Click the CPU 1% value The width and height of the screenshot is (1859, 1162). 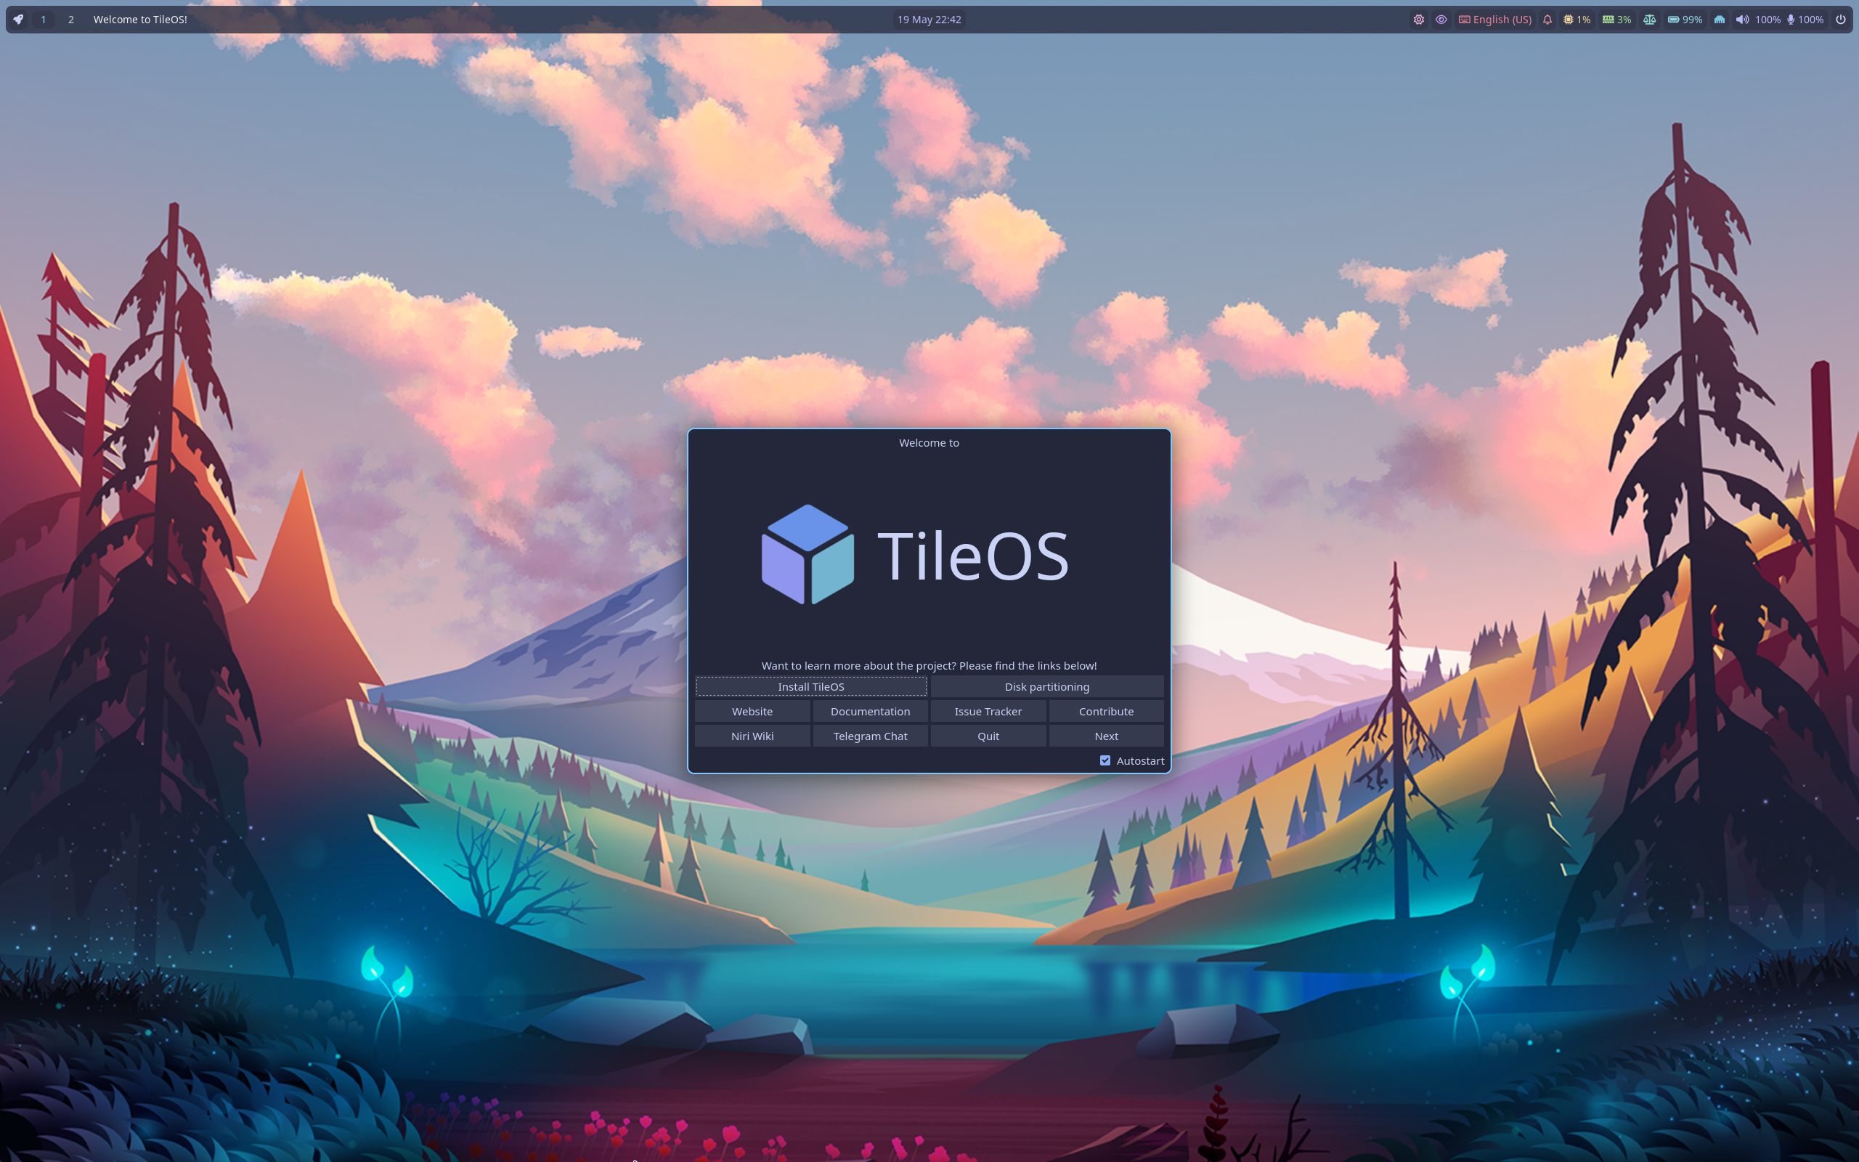(1583, 19)
